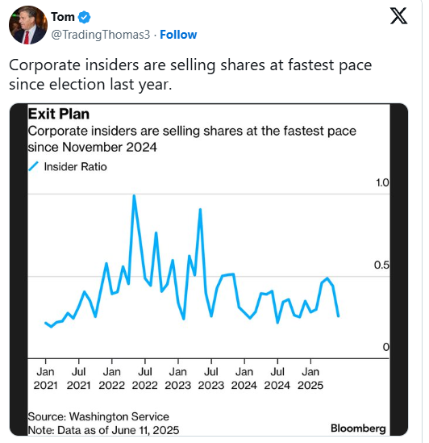Click the chart subtitle mentioning November 2024
The width and height of the screenshot is (429, 443).
click(192, 139)
